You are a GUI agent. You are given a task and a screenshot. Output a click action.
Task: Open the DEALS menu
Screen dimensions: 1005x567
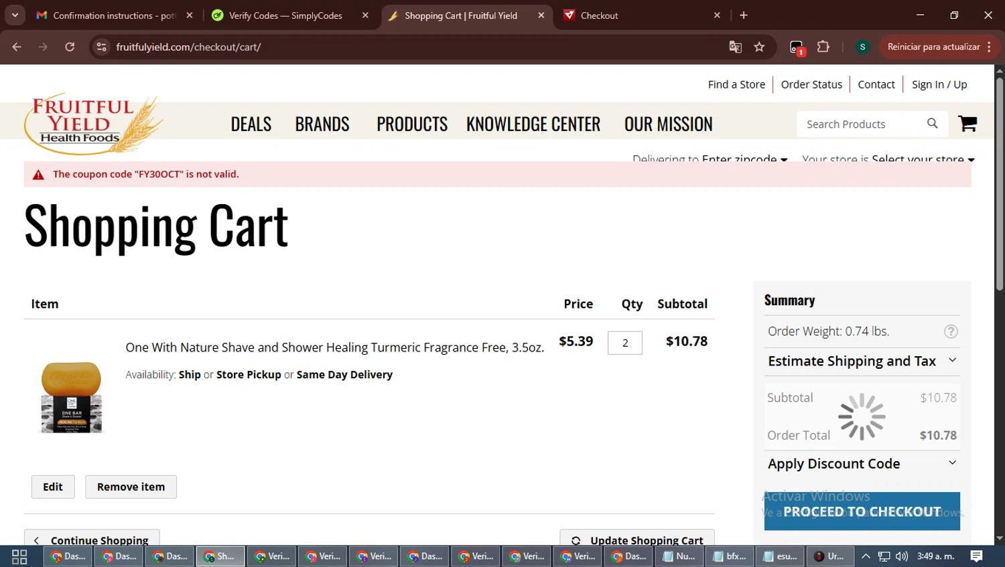click(251, 125)
